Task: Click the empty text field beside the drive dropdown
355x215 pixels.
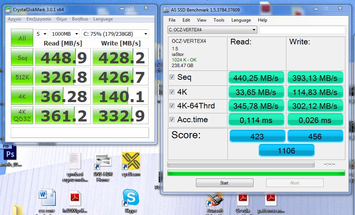Action: click(x=302, y=29)
